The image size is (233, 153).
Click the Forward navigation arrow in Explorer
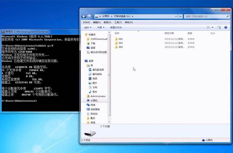click(x=89, y=16)
